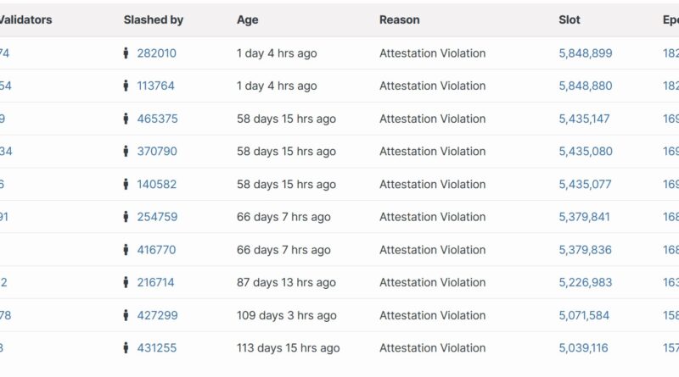The width and height of the screenshot is (679, 377).
Task: Click the Slashed by column header
Action: (154, 19)
